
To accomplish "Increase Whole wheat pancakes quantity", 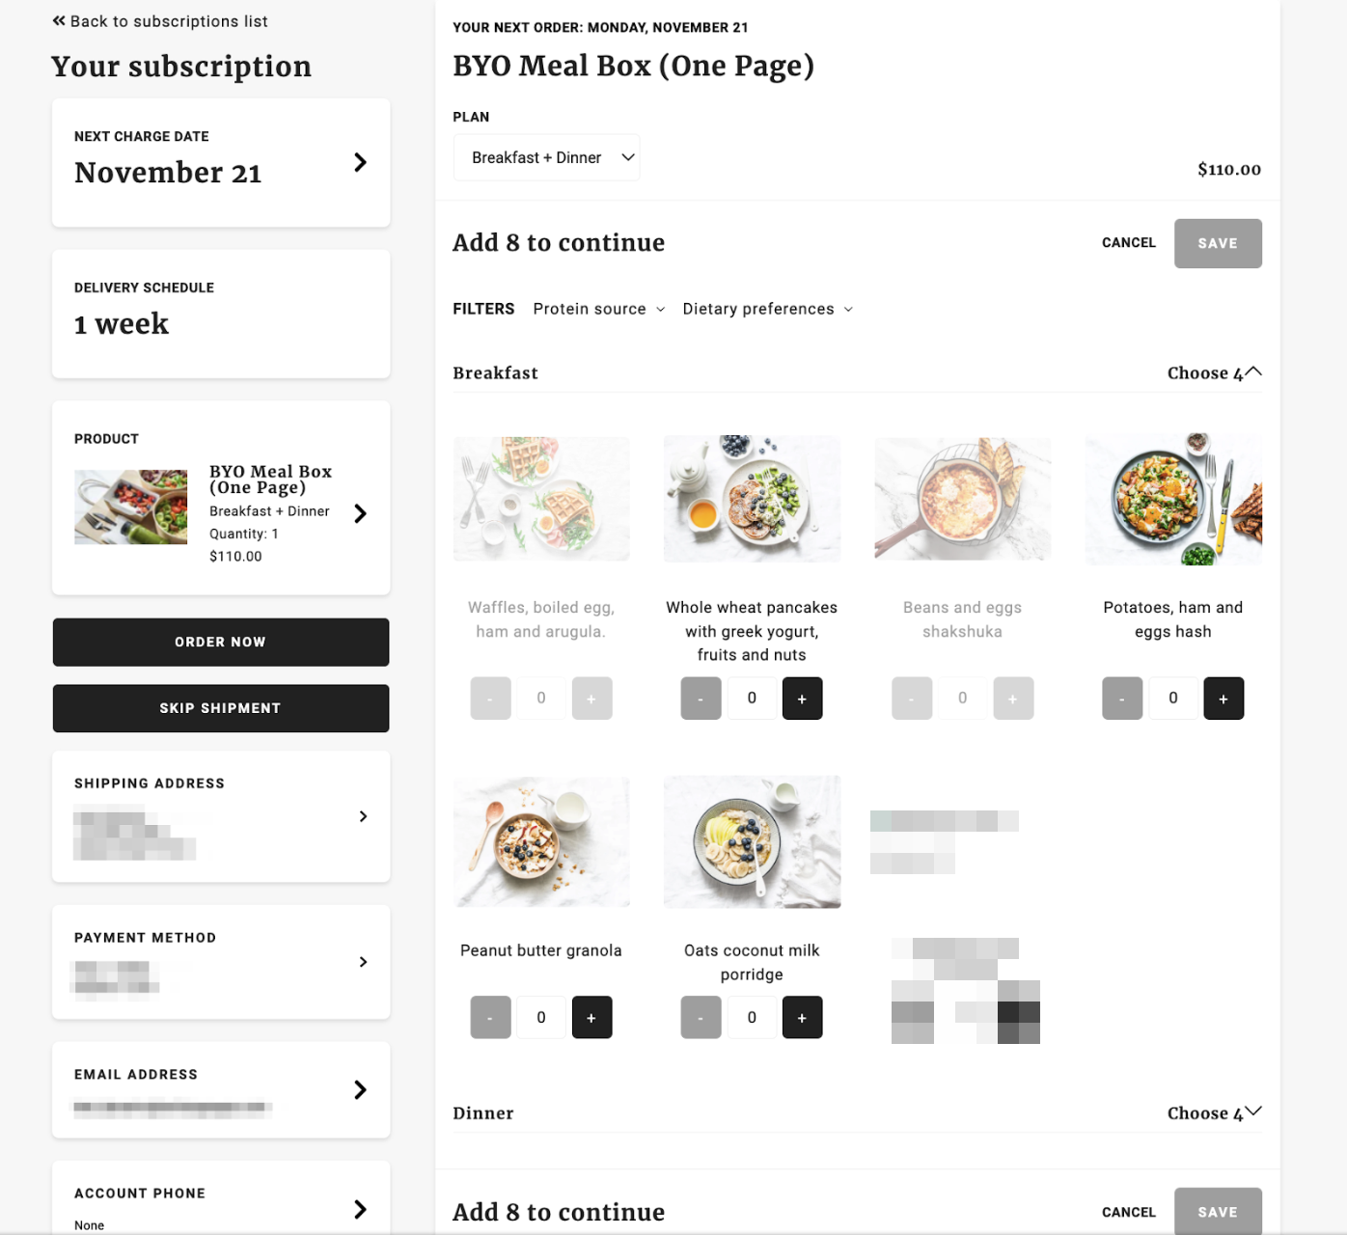I will point(802,698).
